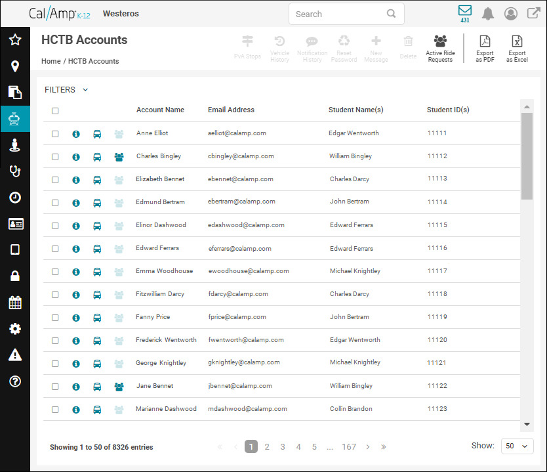The height and width of the screenshot is (472, 547).
Task: Click the next page arrow
Action: [368, 447]
